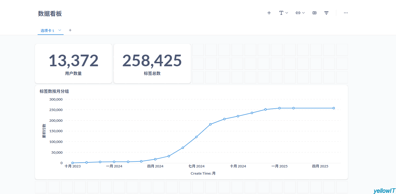Open the text card (T) tool
This screenshot has width=396, height=194.
coord(281,13)
